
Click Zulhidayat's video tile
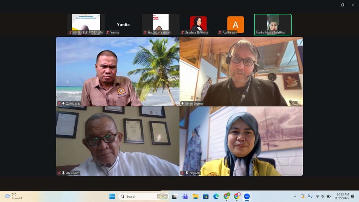coord(118,71)
